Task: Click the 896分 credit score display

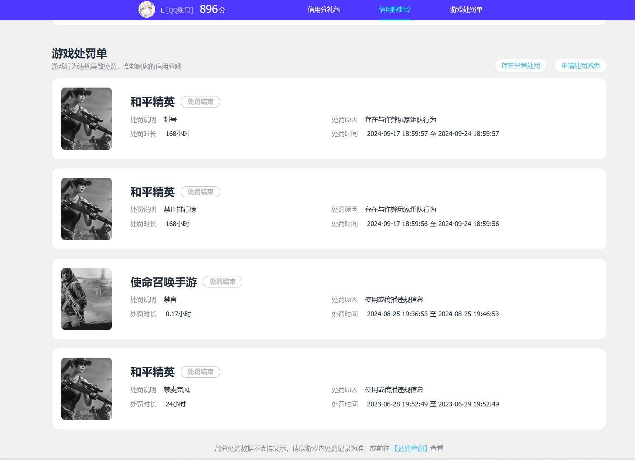Action: (x=212, y=9)
